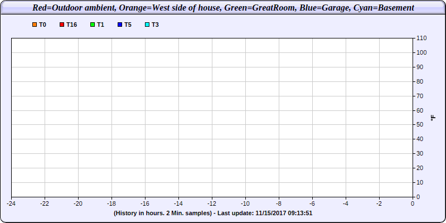Click the -2 hour x-axis label
This screenshot has height=223, width=446.
(x=379, y=203)
